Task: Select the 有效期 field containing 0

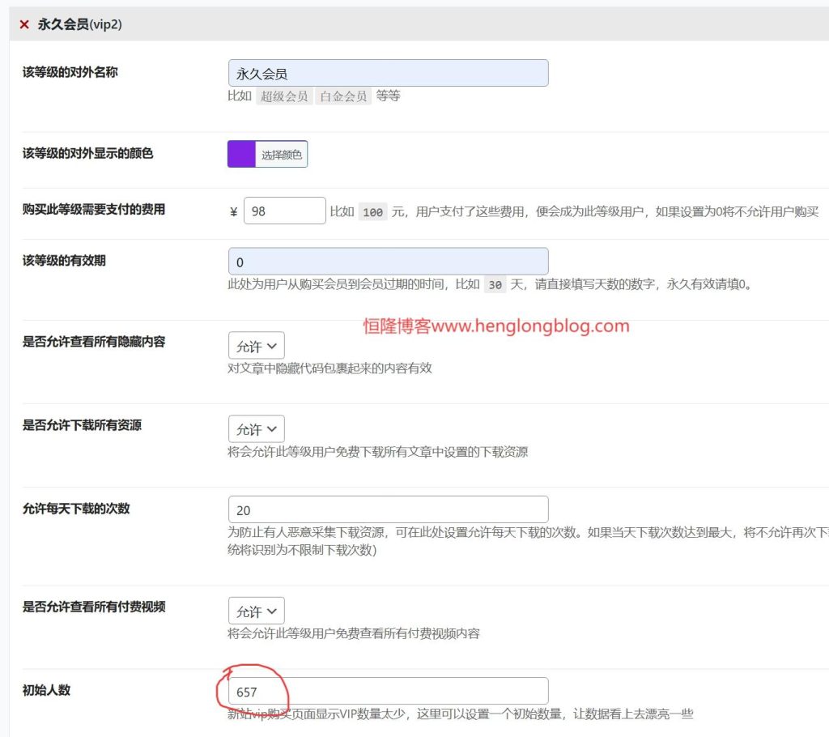Action: (388, 262)
